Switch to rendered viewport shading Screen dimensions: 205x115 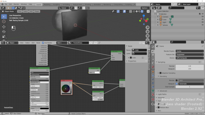(142, 11)
